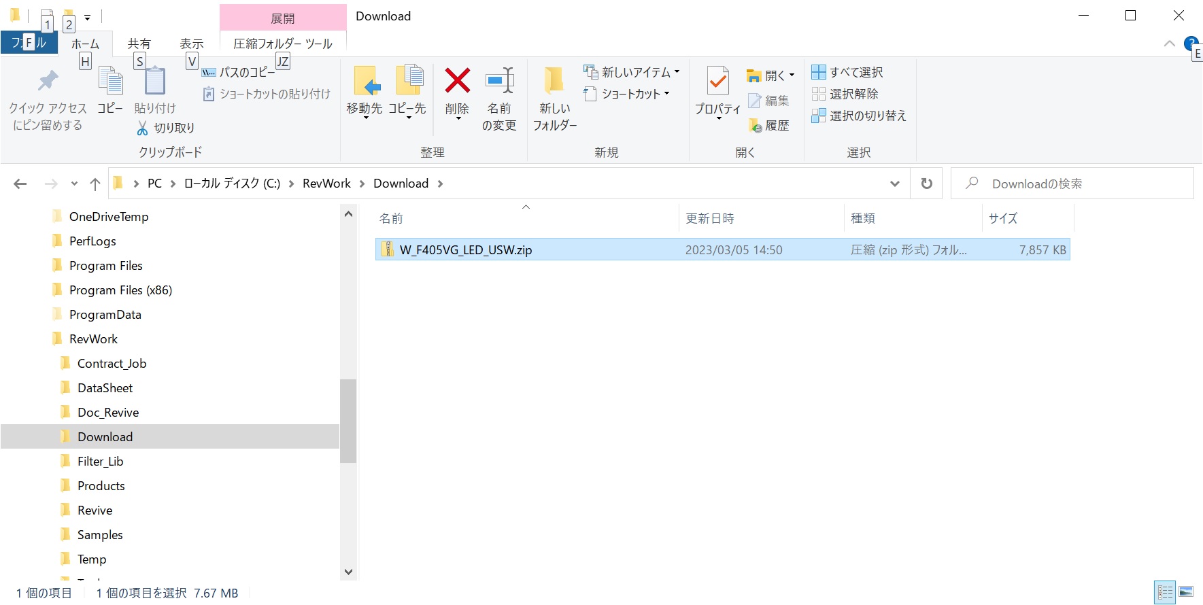Switch to the Home tab

(85, 44)
